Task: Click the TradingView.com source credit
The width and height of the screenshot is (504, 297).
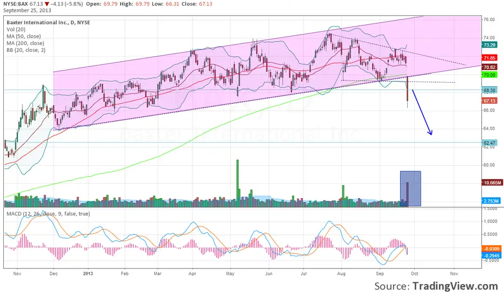Action: 455,286
